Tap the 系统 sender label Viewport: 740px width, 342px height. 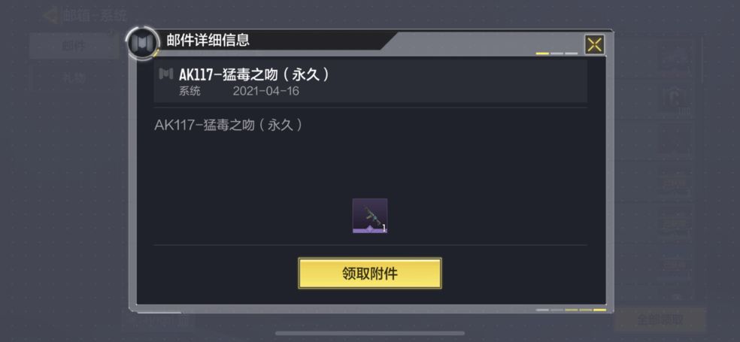(190, 91)
